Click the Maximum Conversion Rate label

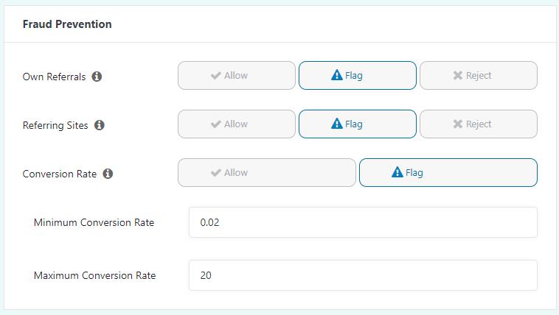95,275
